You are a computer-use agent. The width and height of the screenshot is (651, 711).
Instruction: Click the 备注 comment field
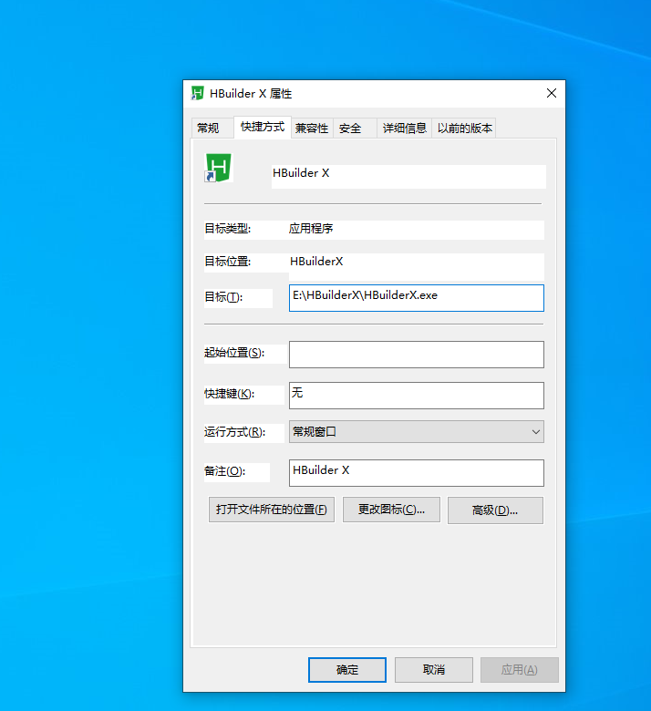pos(416,472)
